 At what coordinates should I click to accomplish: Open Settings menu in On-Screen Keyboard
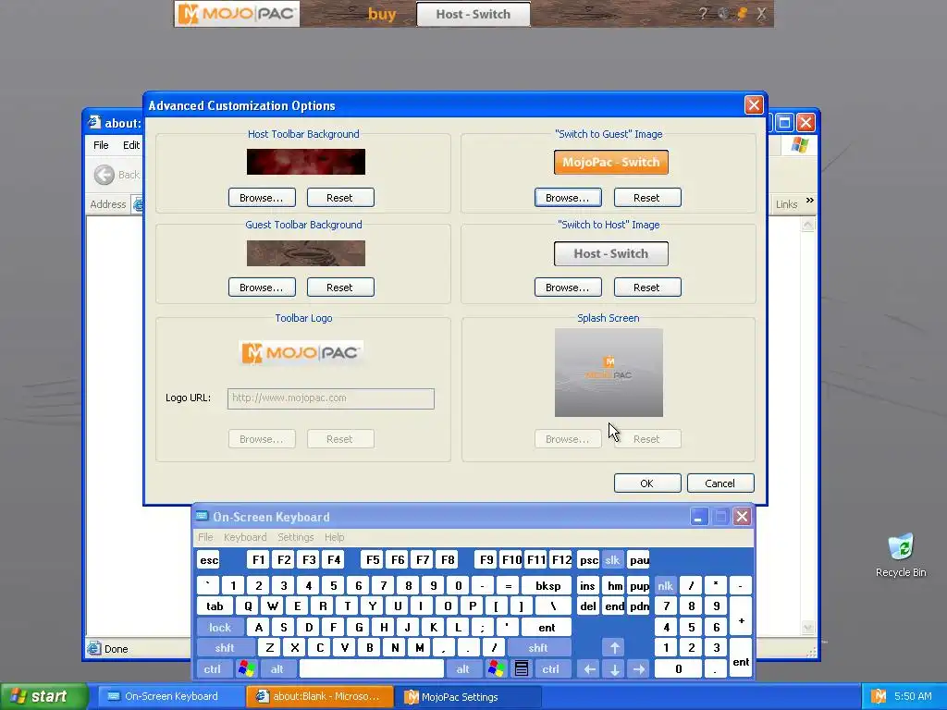(x=295, y=537)
